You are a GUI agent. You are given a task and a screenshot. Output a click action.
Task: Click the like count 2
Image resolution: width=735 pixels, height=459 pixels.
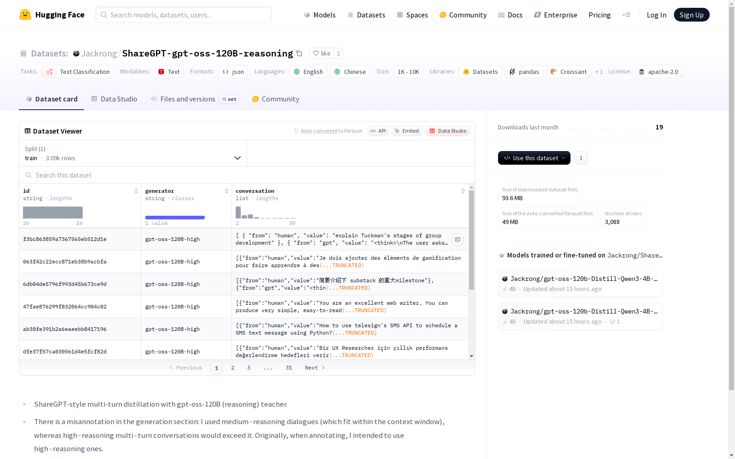[x=339, y=53]
